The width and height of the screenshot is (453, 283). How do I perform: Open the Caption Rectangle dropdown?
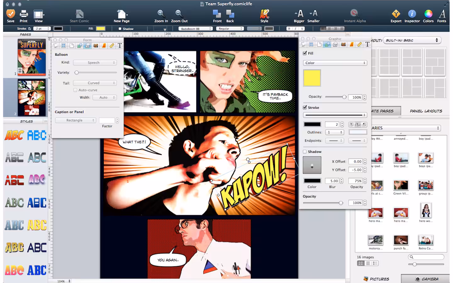coord(75,120)
